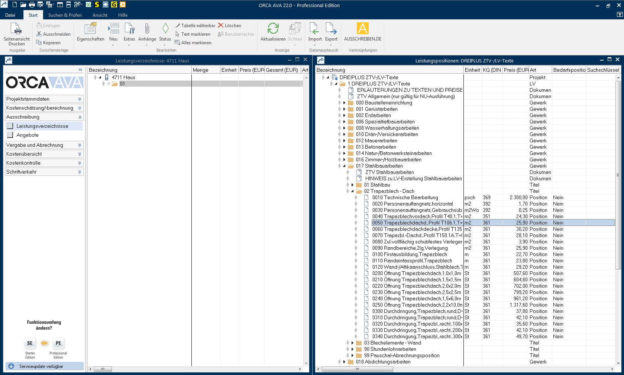Toggle Tabelle editierbar mode
Viewport: 624px width, 375px height.
click(x=195, y=26)
